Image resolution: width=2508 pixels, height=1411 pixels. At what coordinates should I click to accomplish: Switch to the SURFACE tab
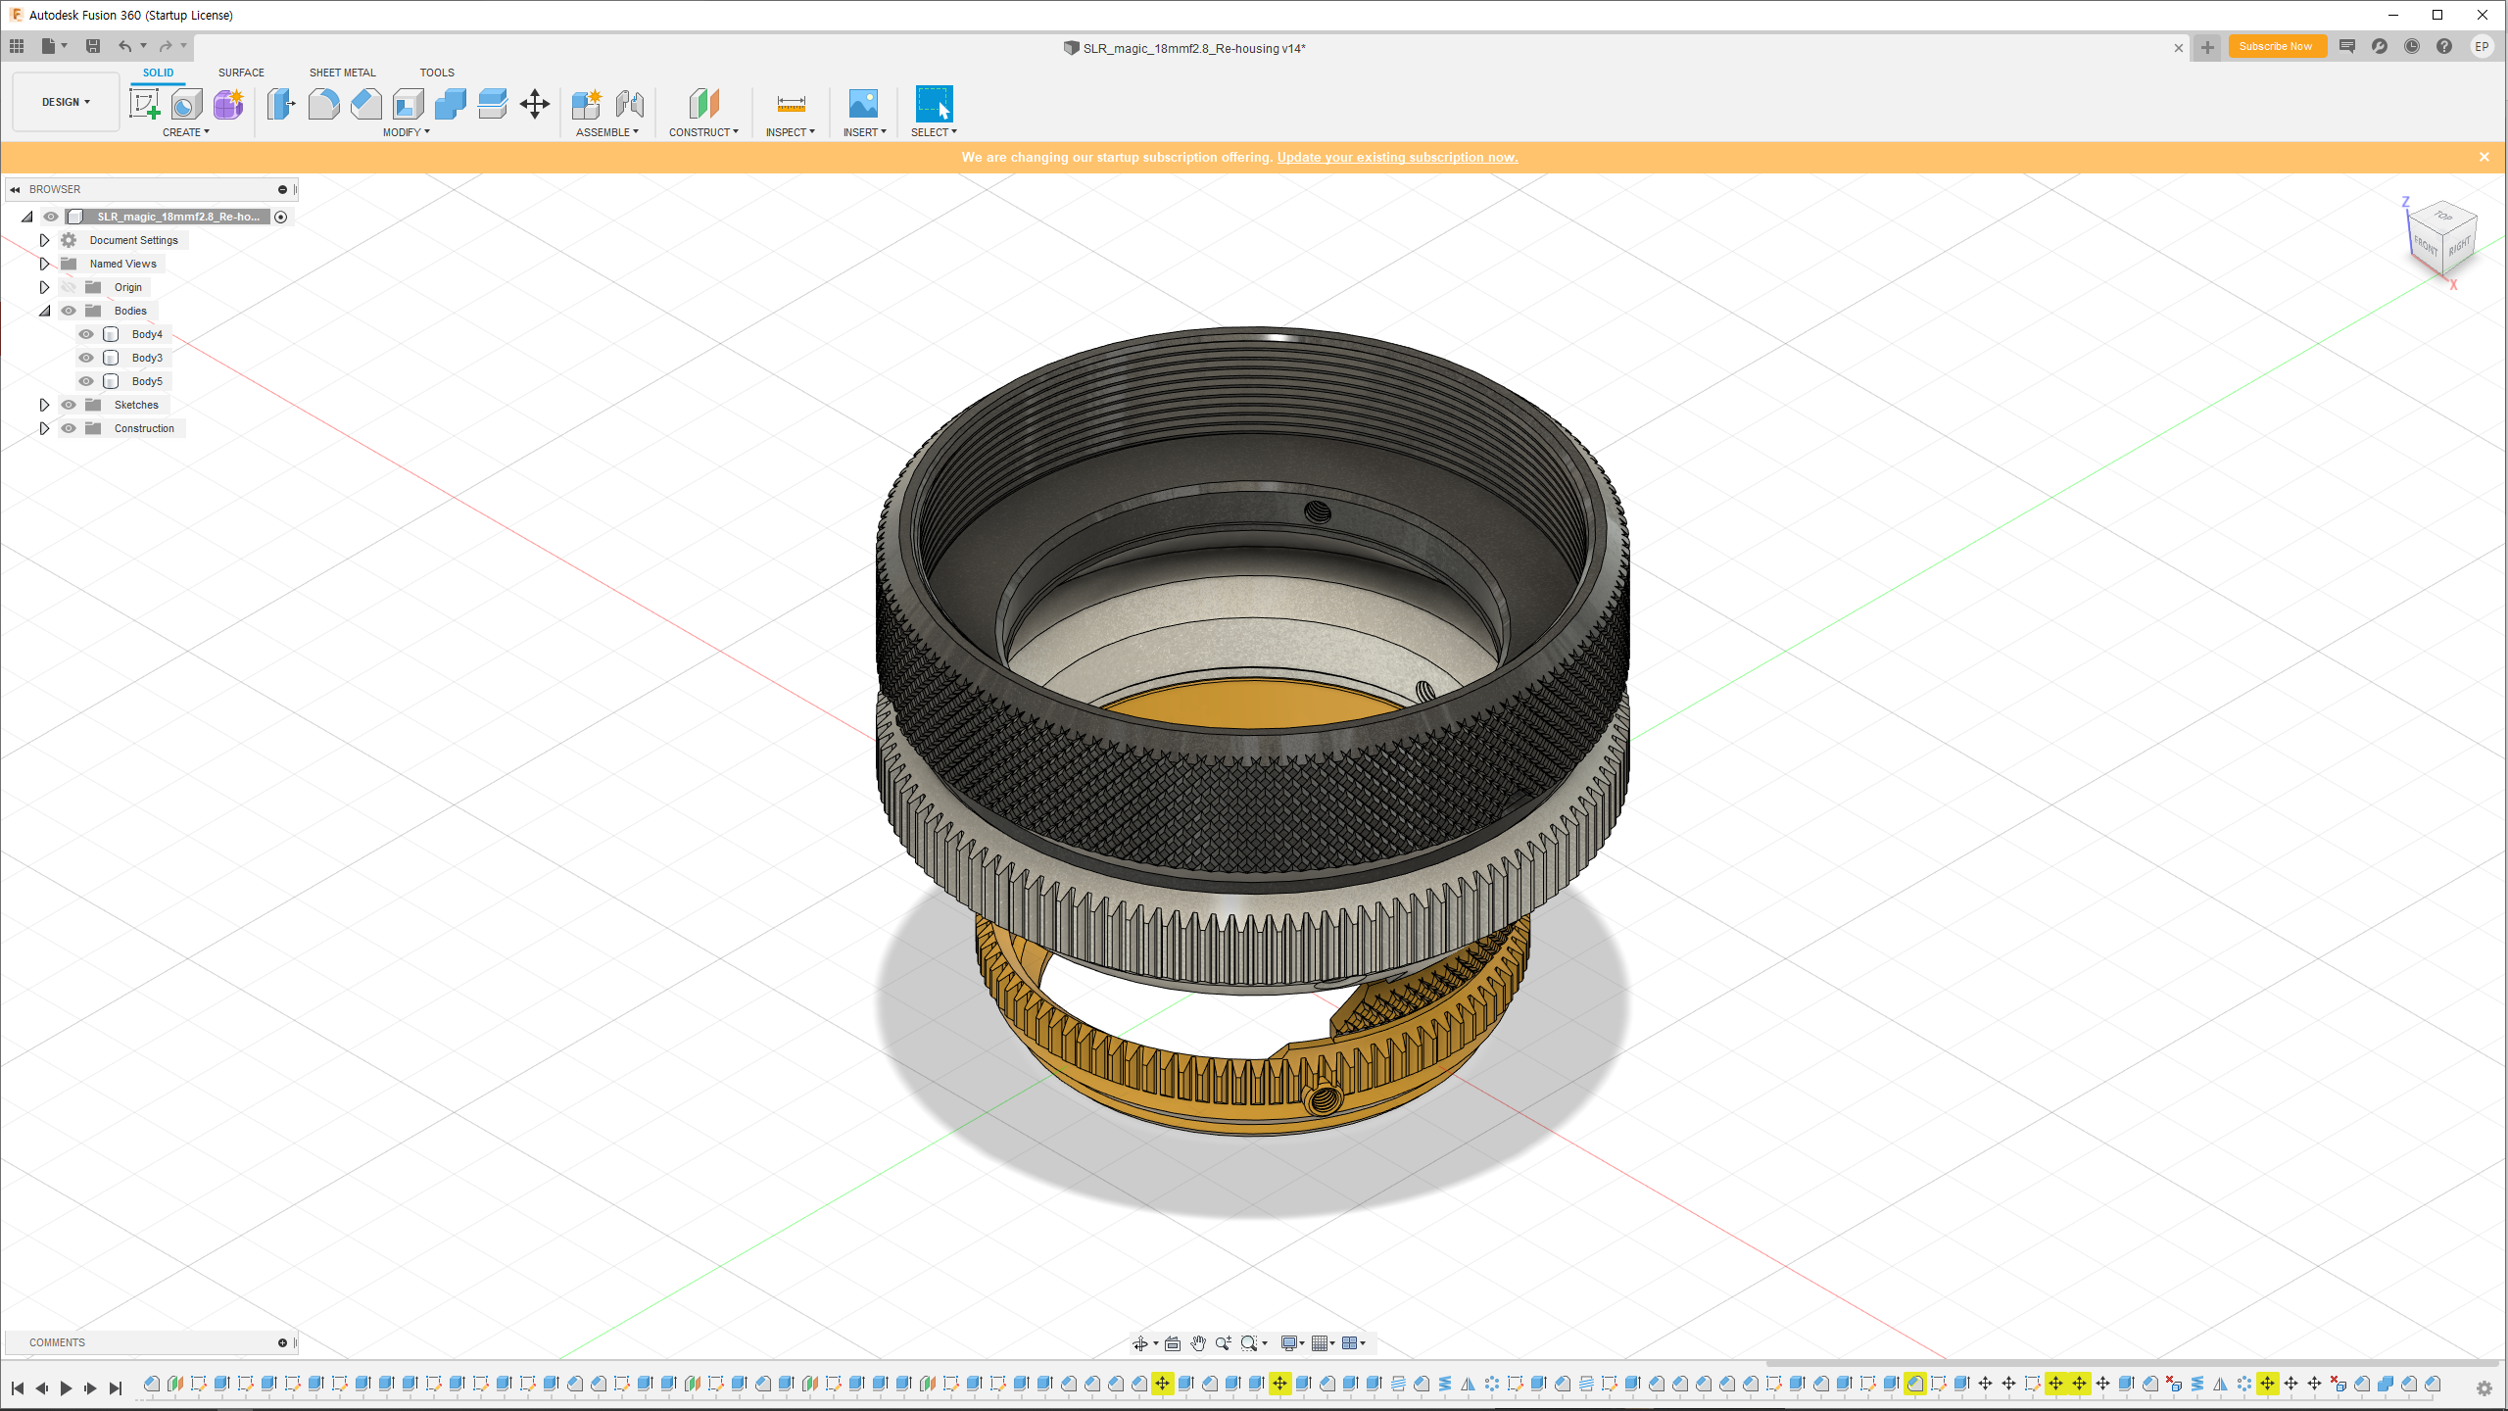241,73
